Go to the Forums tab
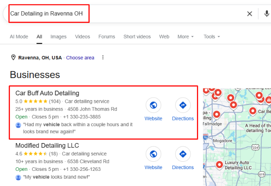 click(x=106, y=37)
